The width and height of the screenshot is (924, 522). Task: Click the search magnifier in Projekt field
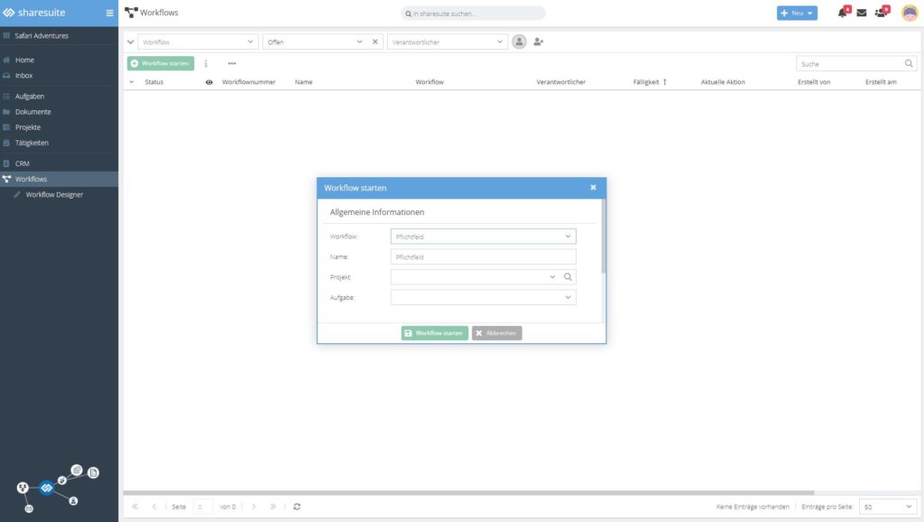568,277
